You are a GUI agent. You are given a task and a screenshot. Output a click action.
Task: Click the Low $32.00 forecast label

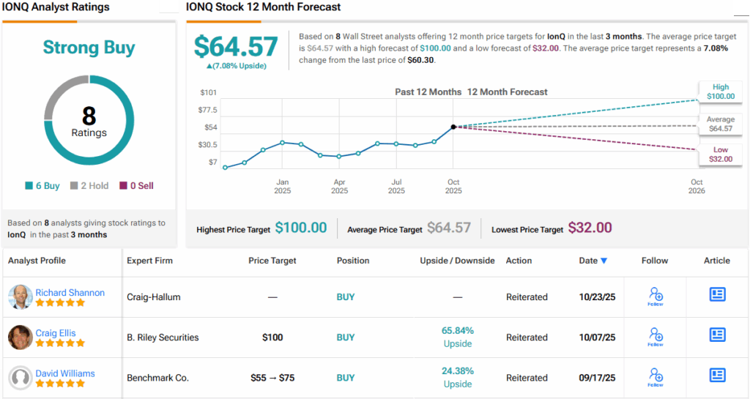click(x=719, y=154)
